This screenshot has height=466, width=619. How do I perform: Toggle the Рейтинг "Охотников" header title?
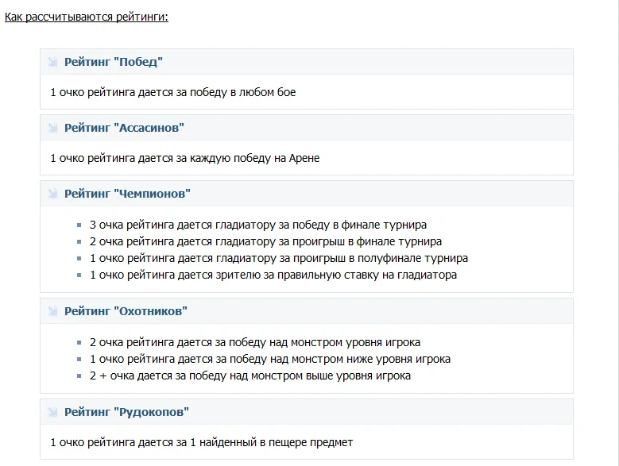tap(126, 311)
